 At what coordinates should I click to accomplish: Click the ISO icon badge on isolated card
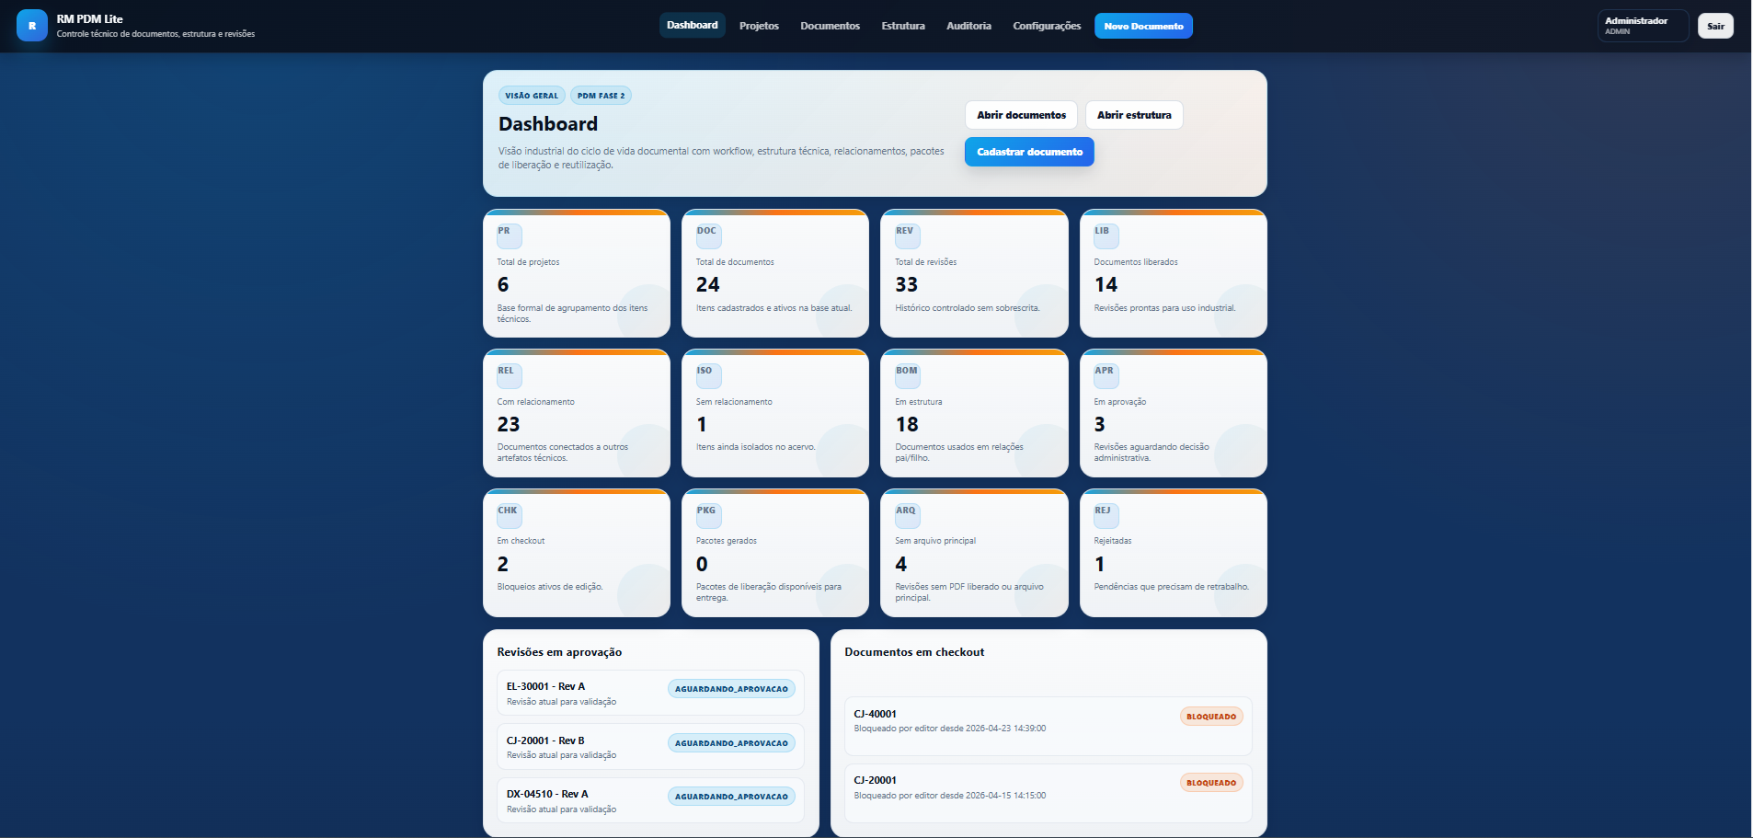(708, 376)
